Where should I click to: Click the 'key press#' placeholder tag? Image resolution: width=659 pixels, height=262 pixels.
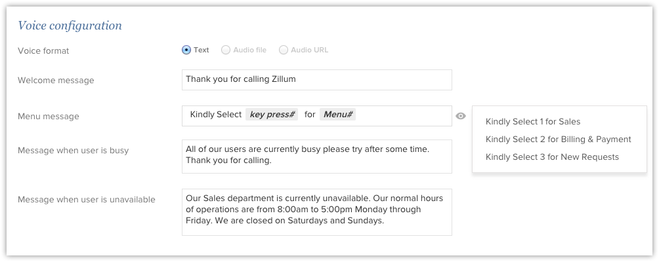click(x=272, y=115)
